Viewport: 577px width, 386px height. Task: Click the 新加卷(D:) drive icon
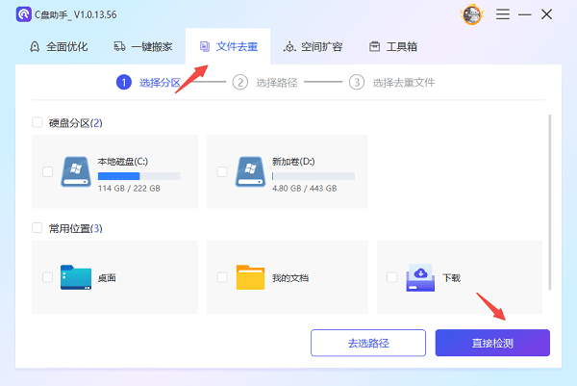pos(250,172)
